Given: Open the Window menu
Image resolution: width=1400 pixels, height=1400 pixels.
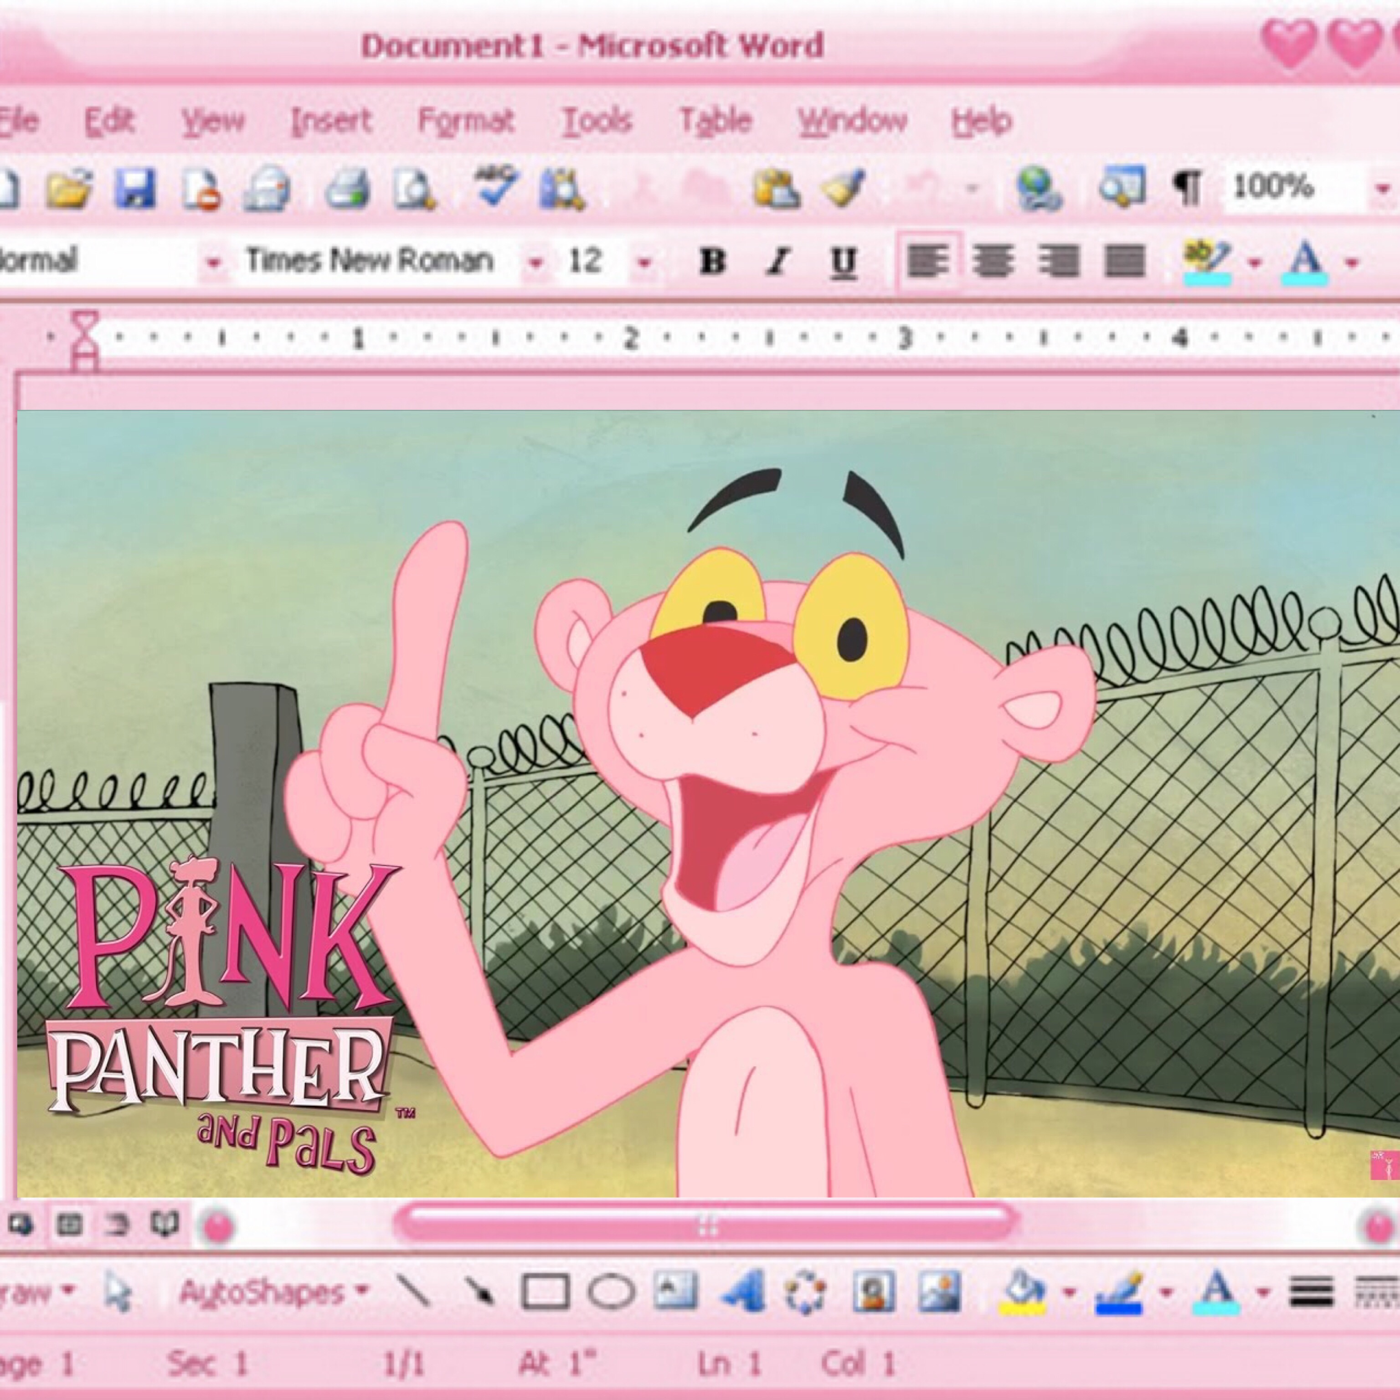Looking at the screenshot, I should click(852, 120).
